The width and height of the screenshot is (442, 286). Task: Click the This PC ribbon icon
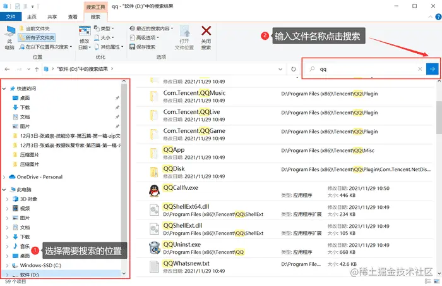pyautogui.click(x=9, y=38)
